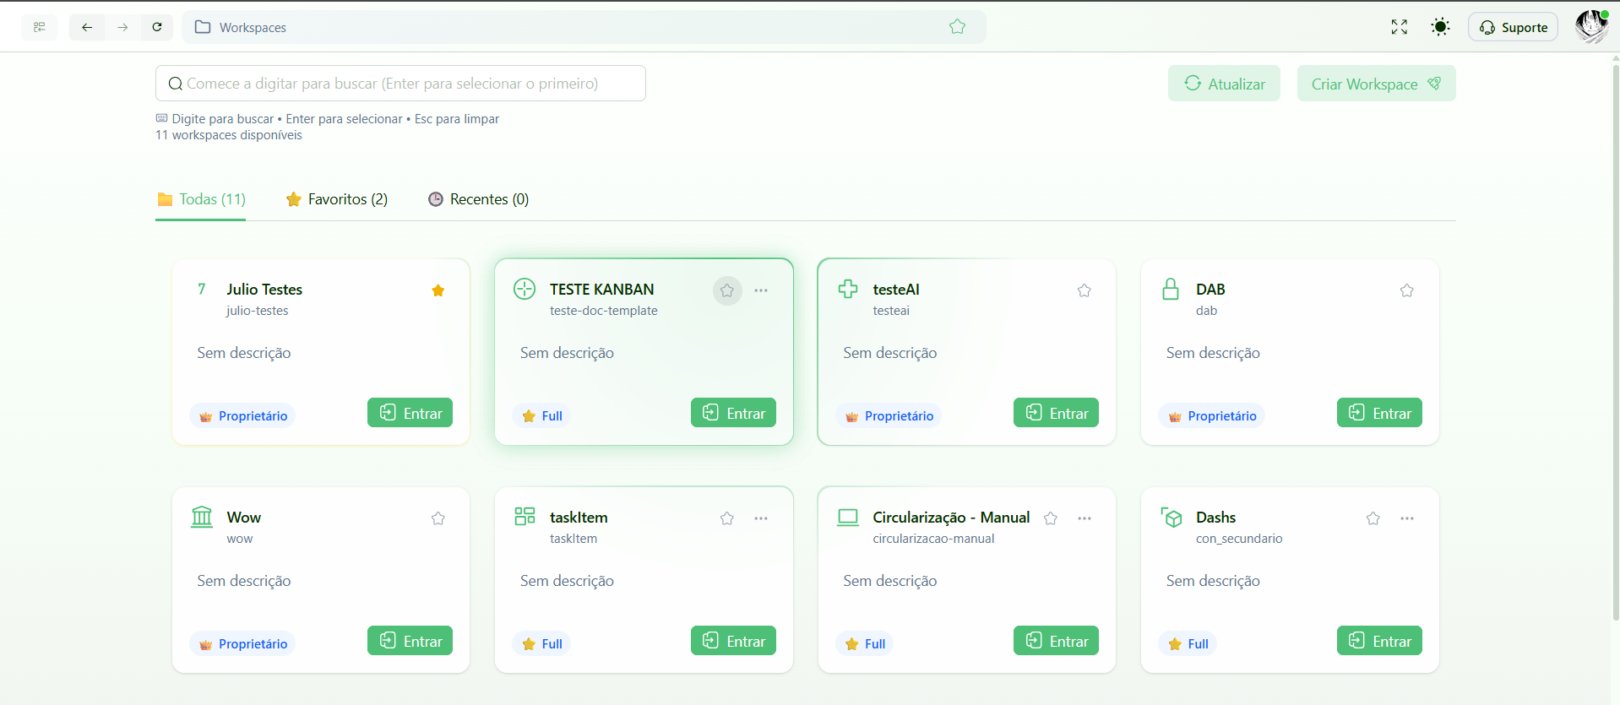
Task: Click the user profile avatar
Action: [1590, 27]
